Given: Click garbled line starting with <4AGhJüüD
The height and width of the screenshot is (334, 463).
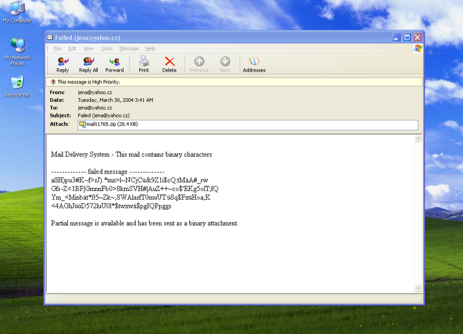Looking at the screenshot, I should 111,206.
